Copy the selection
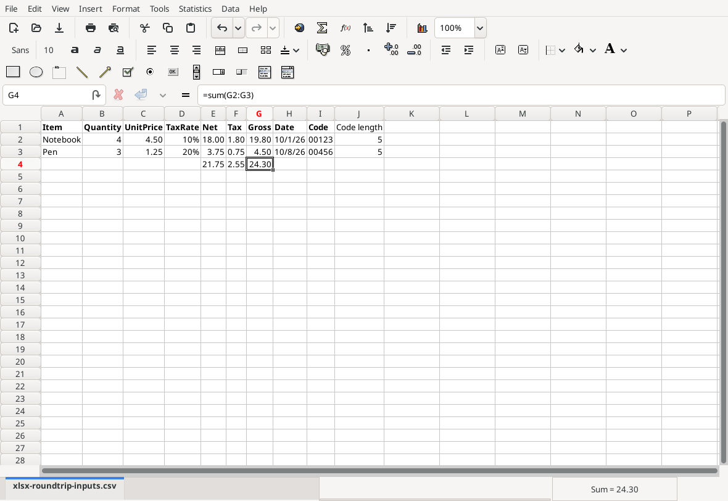 pyautogui.click(x=168, y=28)
